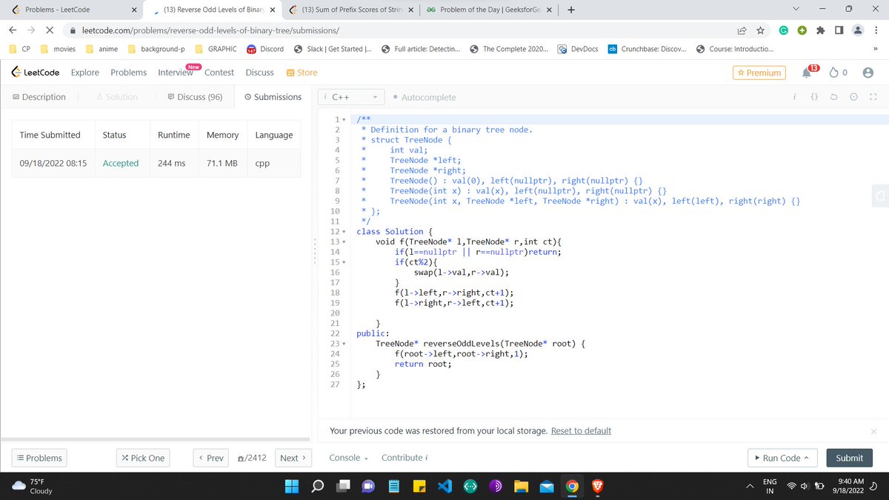Open the Mail app in taskbar
The height and width of the screenshot is (500, 889).
547,487
